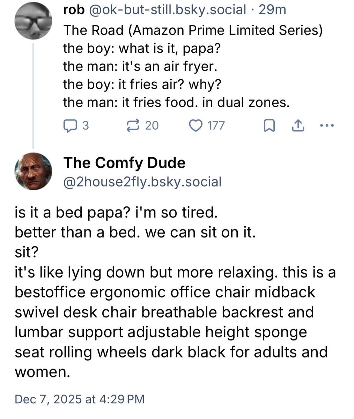
Task: Open the @ok-but-still.bsky.social handle link
Action: (168, 10)
